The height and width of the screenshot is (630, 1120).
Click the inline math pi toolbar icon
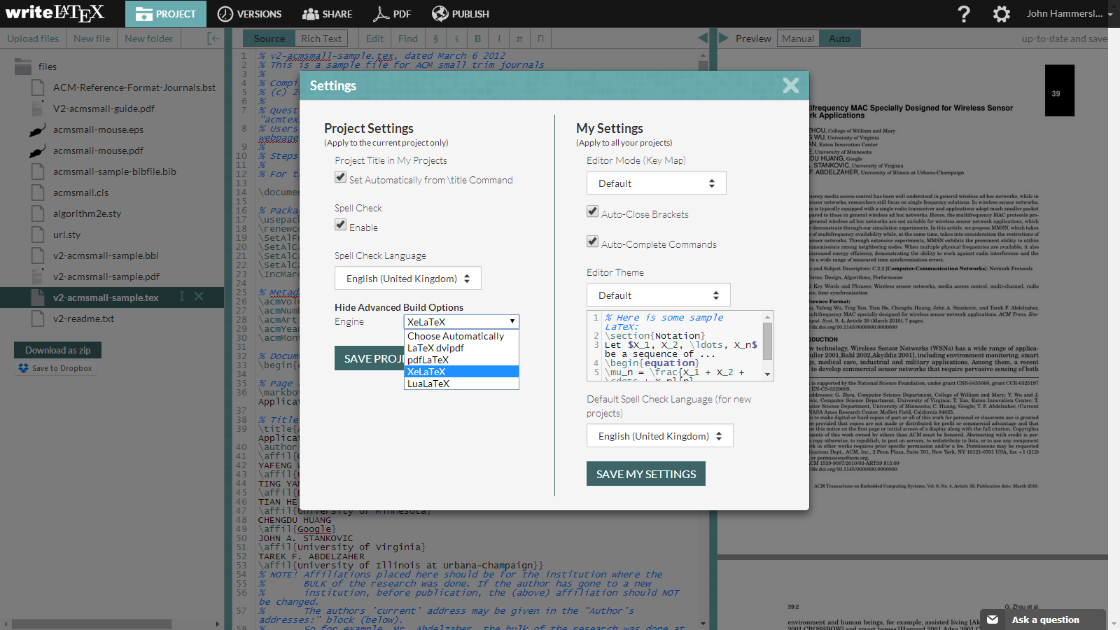519,38
